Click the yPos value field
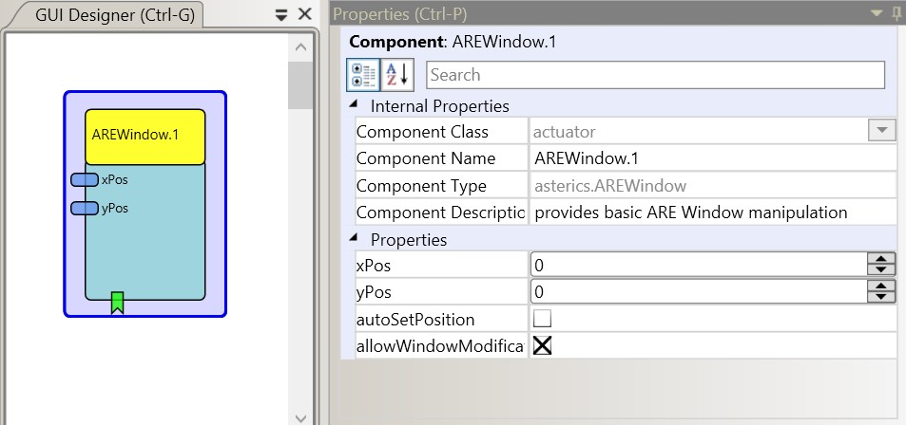 [699, 292]
